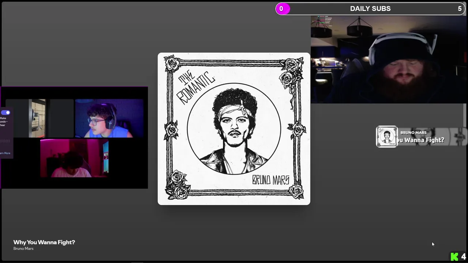468x263 pixels.
Task: Click the small album thumbnail in the now-playing widget
Action: pos(386,137)
